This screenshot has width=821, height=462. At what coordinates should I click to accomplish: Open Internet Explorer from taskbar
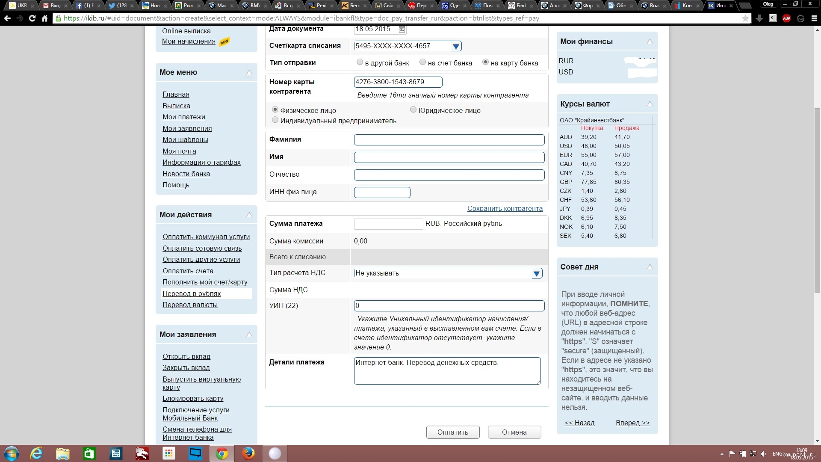[36, 453]
